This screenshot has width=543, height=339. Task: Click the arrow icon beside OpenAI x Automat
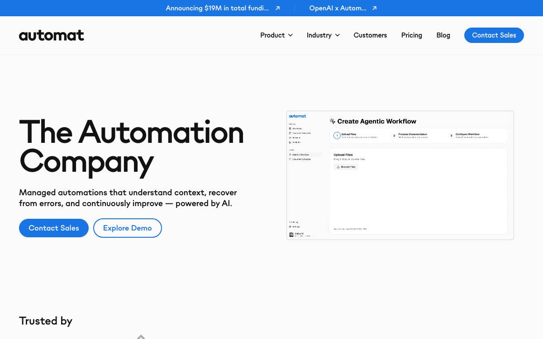(x=374, y=8)
